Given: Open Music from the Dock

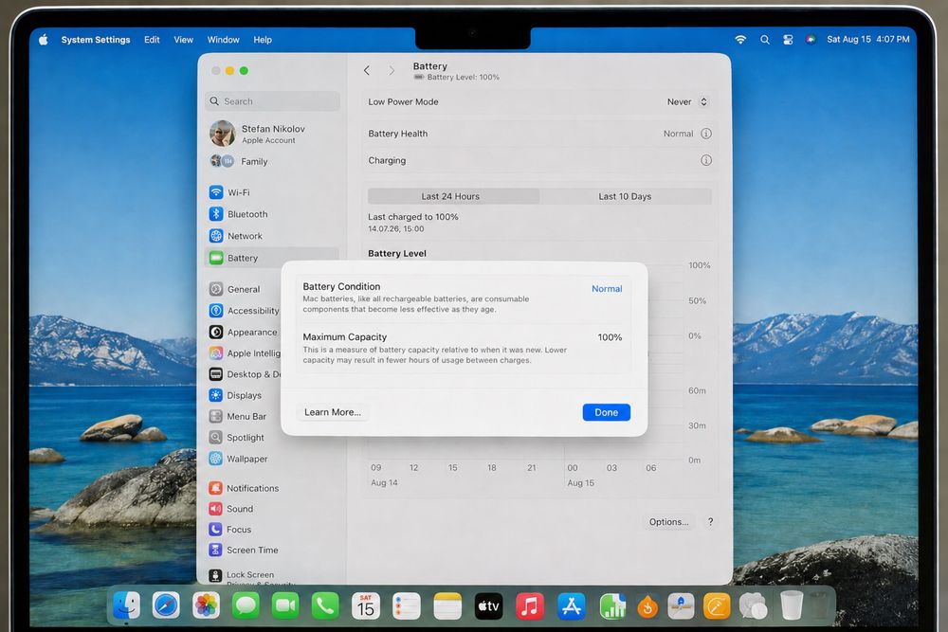Looking at the screenshot, I should tap(530, 605).
